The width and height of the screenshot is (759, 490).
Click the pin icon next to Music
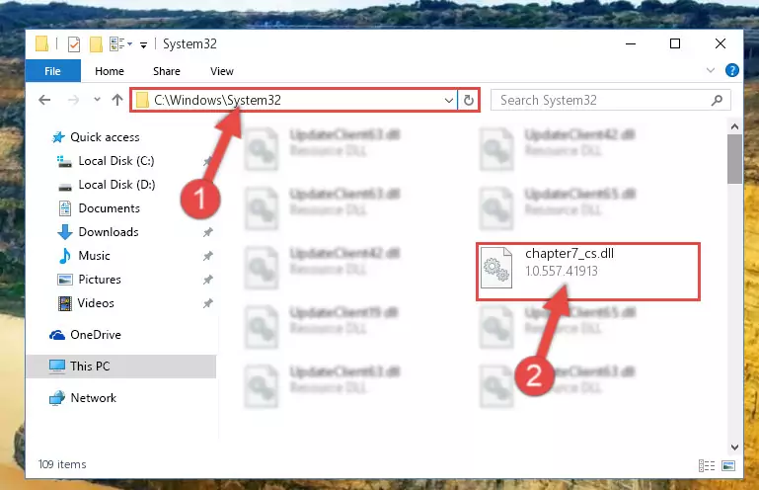(207, 256)
